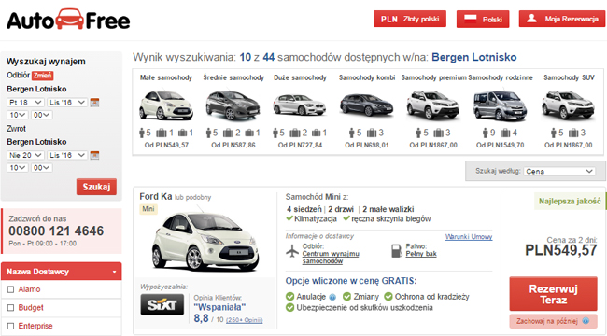Tick the Budget supplier checkbox
The height and width of the screenshot is (336, 607).
(x=11, y=308)
